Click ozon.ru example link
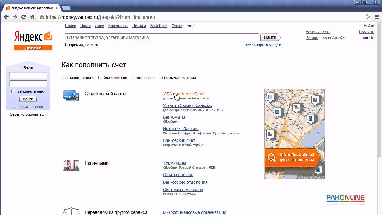382x215 pixels. [x=92, y=45]
